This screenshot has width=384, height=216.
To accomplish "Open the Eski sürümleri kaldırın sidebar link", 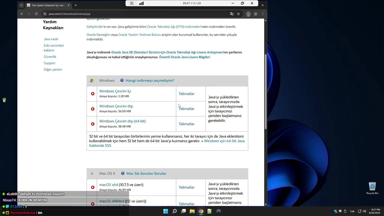I will pos(54,48).
